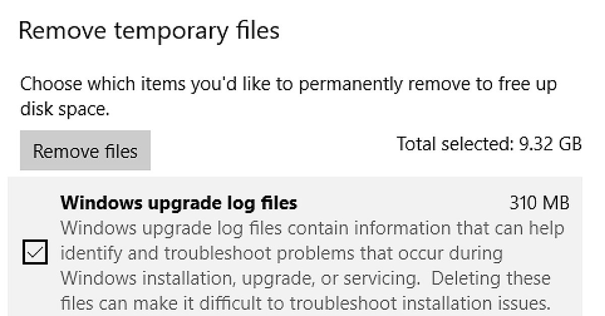Click the Remove temporary files heading
605x316 pixels.
point(149,31)
